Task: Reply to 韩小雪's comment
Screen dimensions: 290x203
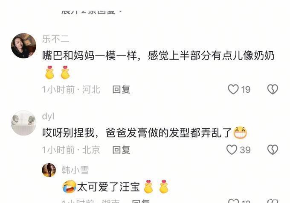Action: pos(141,201)
